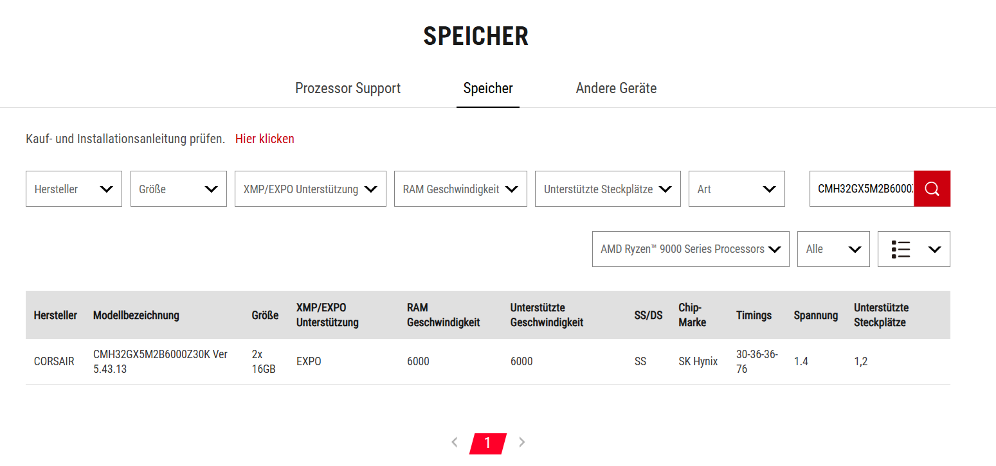The image size is (996, 466).
Task: Open XMP/EXPO Unterstützung filter dropdown
Action: [310, 189]
